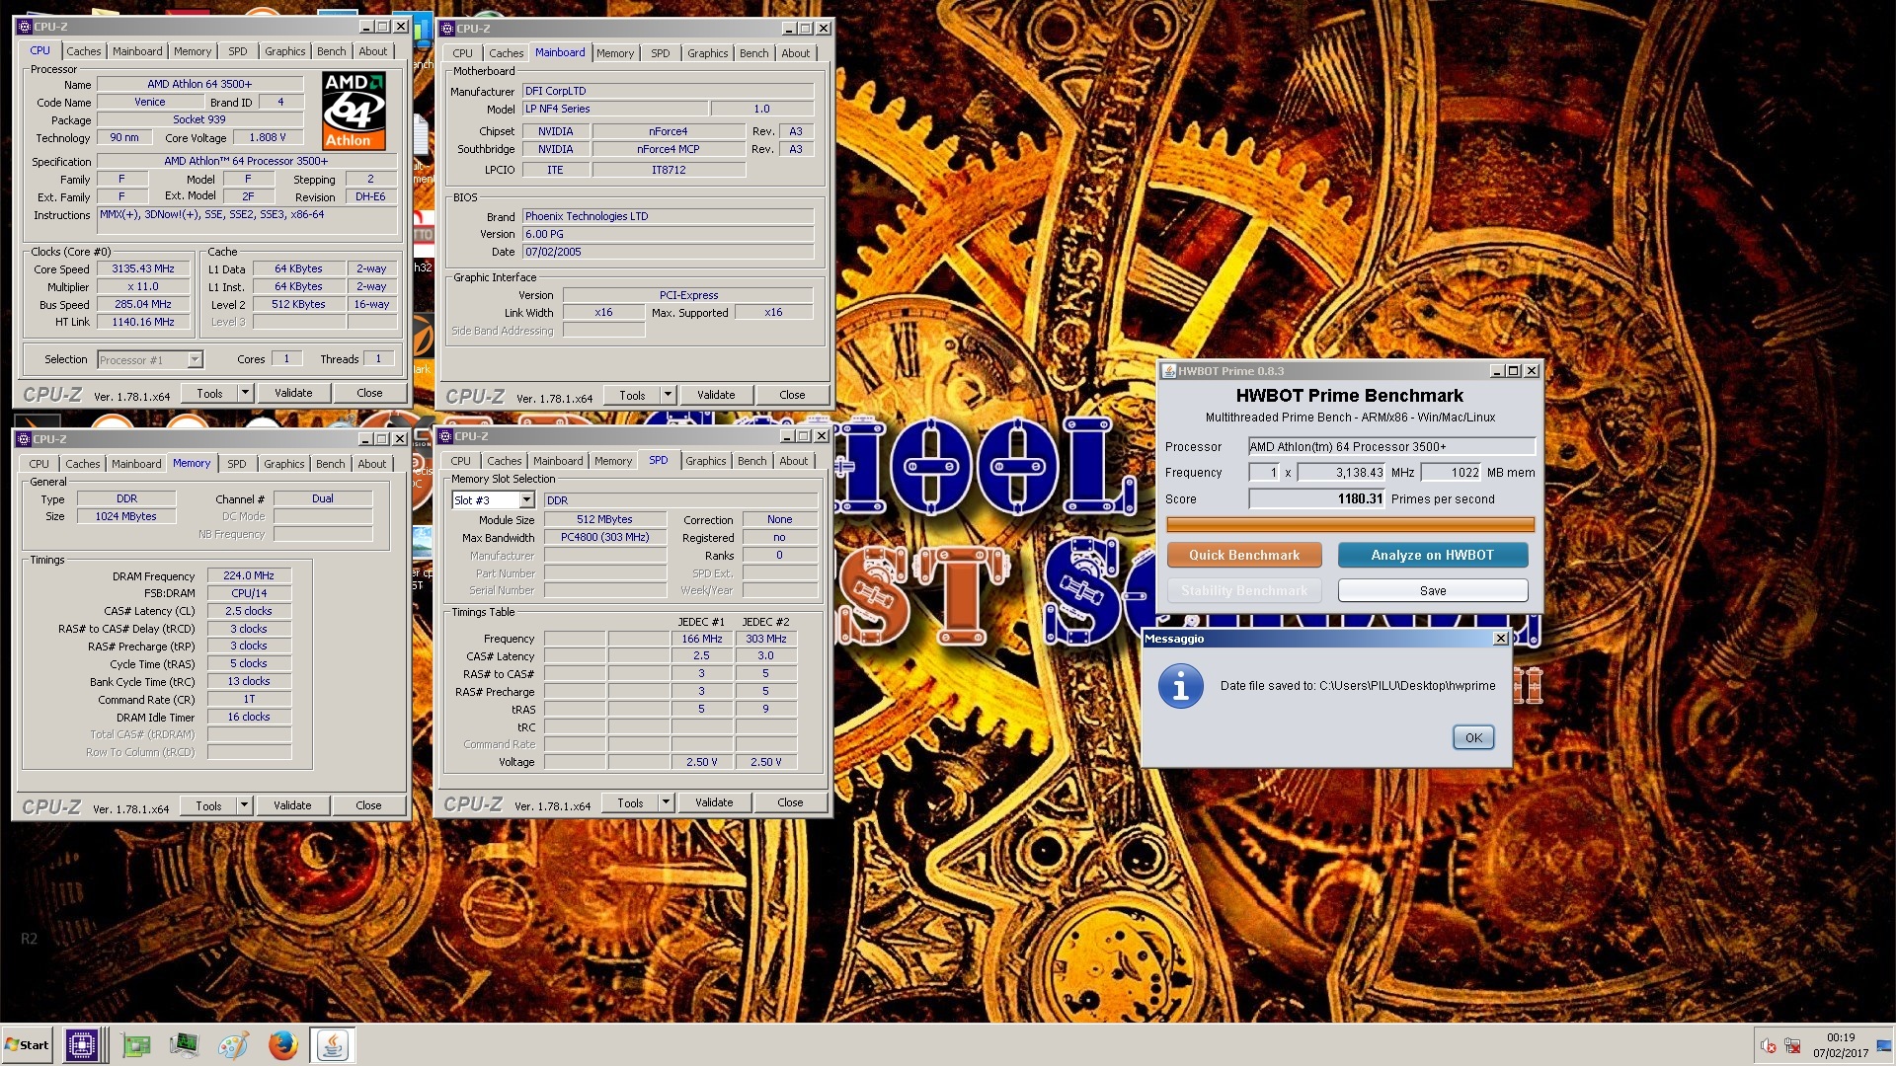Click the Processor field in HWBOT Prime
The width and height of the screenshot is (1896, 1066).
[x=1391, y=446]
